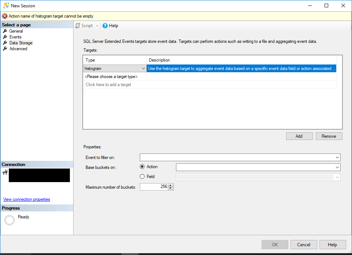Increase maximum buckets with the up stepper
The height and width of the screenshot is (255, 352).
tap(171, 185)
